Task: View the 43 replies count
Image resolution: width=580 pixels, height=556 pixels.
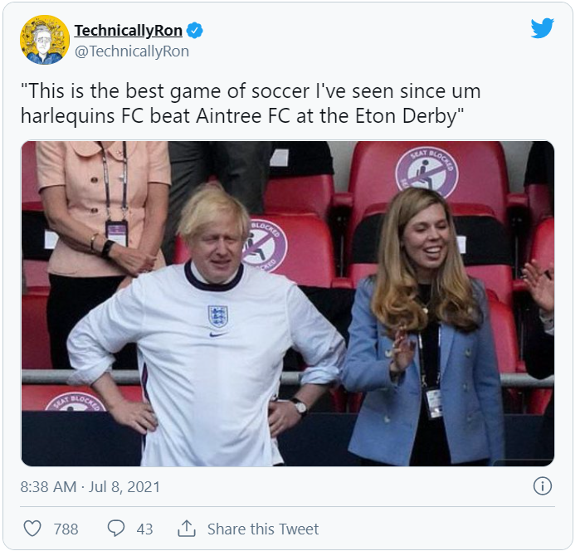Action: (144, 529)
